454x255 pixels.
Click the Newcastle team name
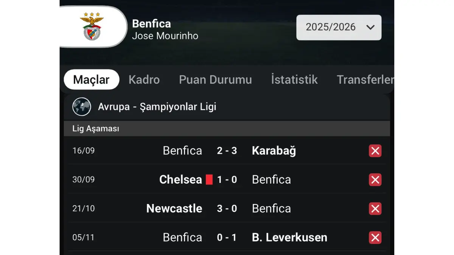point(174,209)
